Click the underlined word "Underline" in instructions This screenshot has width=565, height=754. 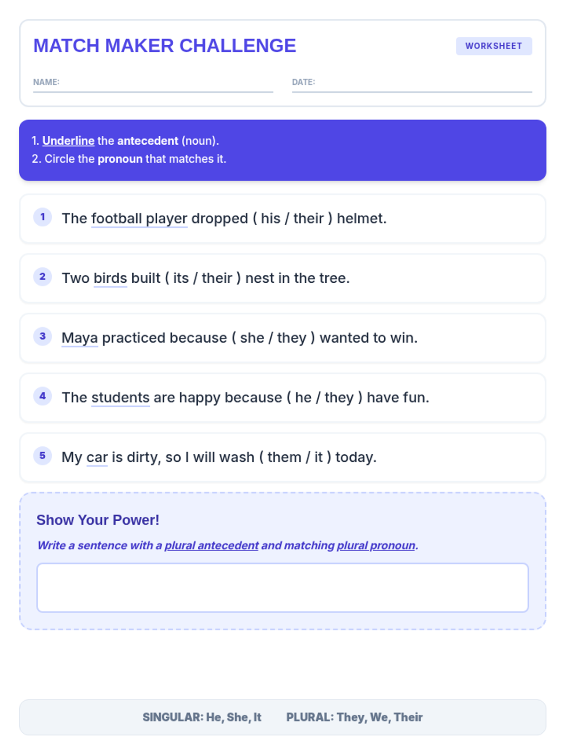68,141
